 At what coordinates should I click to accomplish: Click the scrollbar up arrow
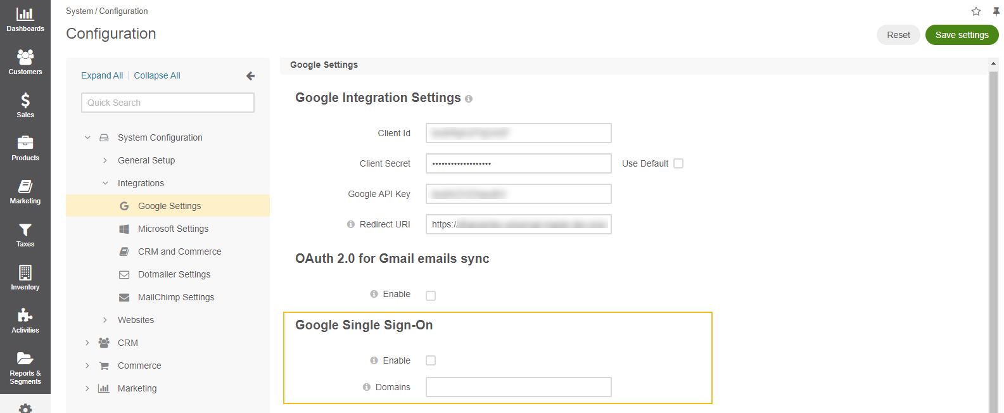(x=993, y=63)
